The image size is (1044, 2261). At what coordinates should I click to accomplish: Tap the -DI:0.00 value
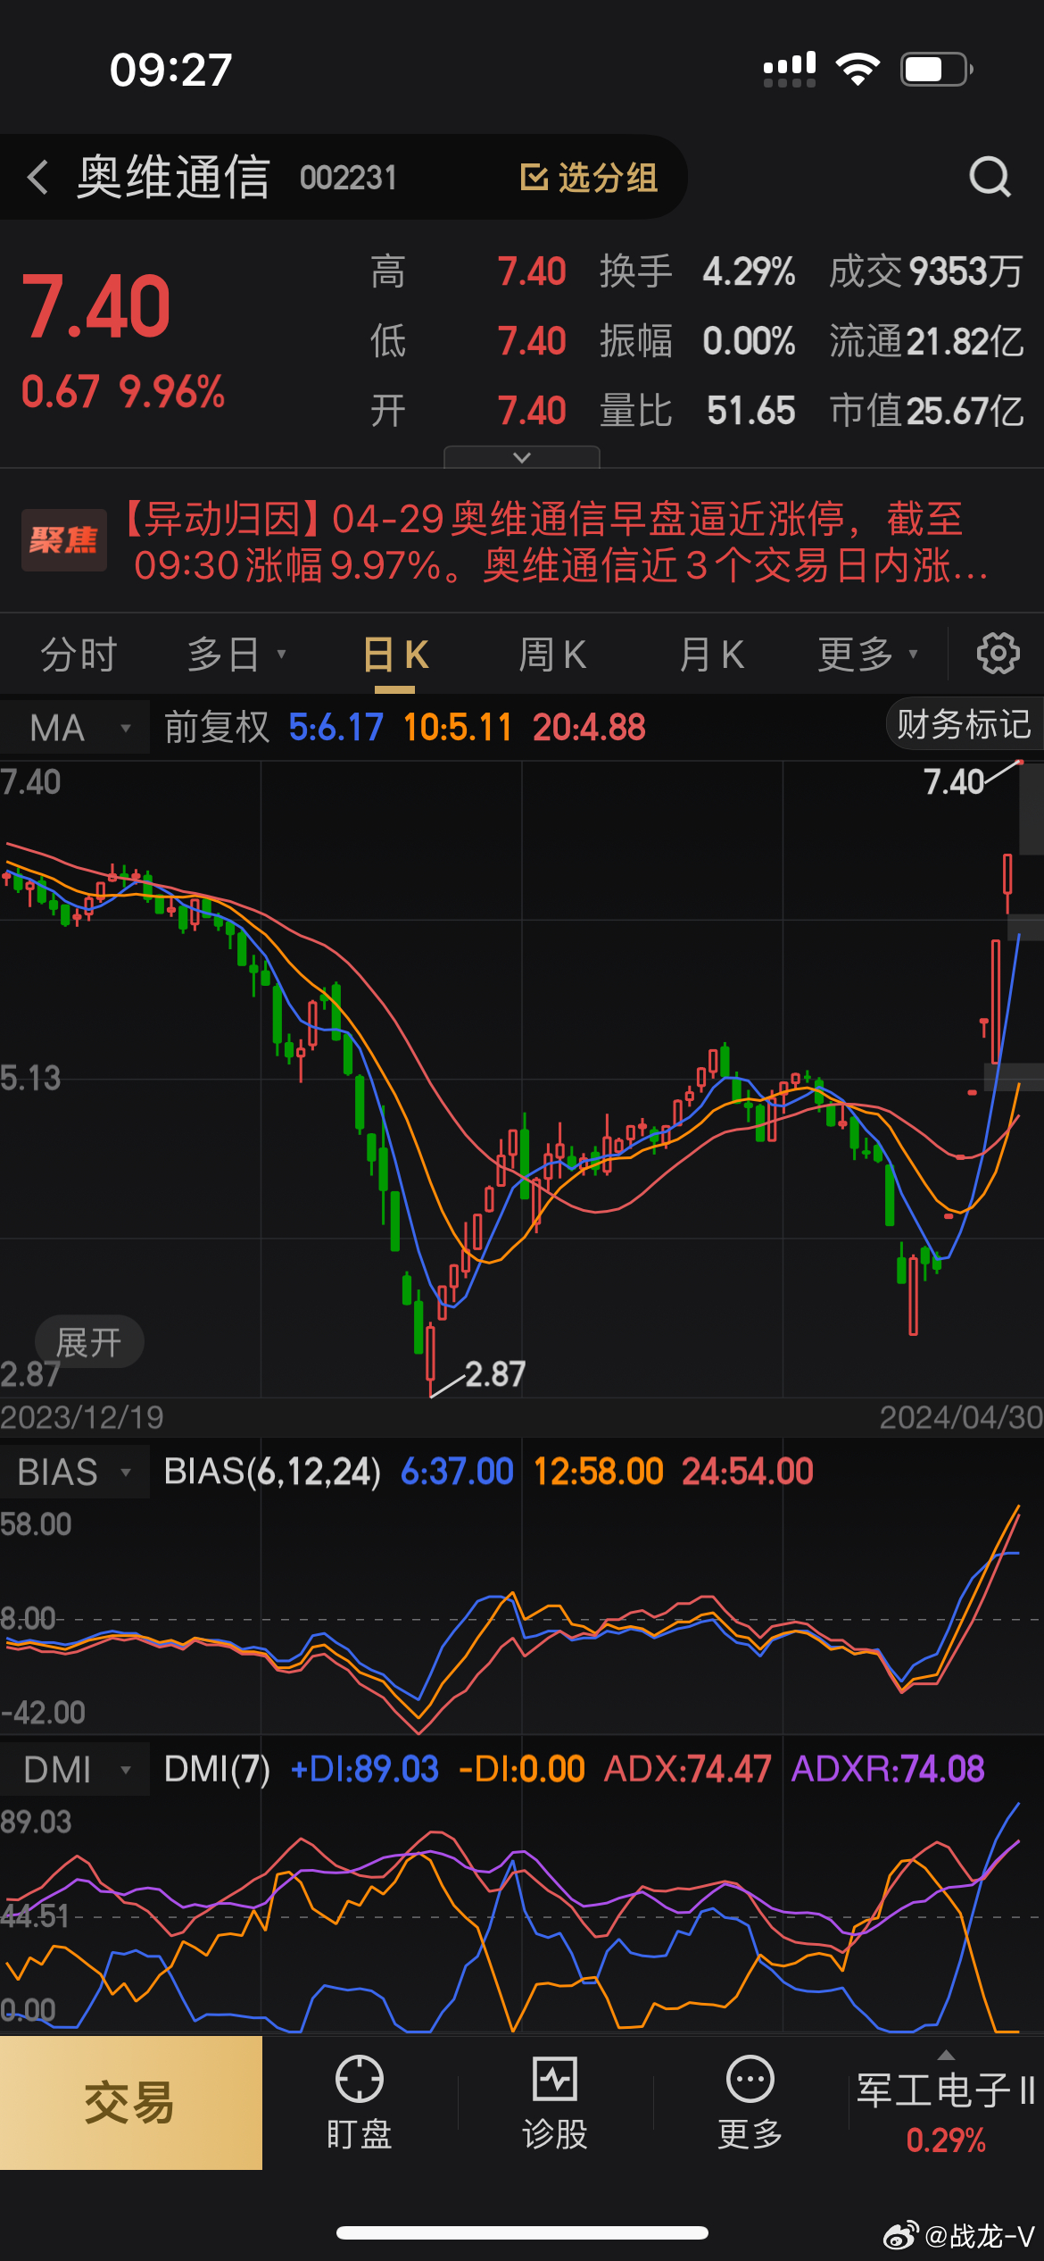tap(522, 1769)
